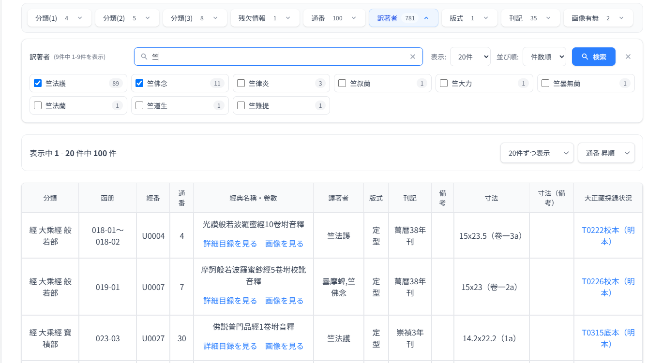Expand the 分類(3) filter dropdown
Viewport: 662px width, 363px height.
coord(195,18)
